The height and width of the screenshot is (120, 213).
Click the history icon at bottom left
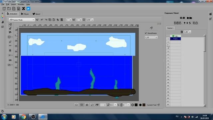[x=2, y=111]
